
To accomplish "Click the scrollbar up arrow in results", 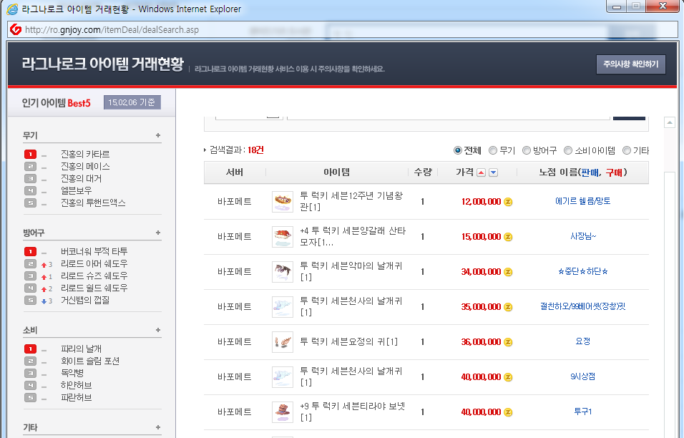I will (670, 123).
